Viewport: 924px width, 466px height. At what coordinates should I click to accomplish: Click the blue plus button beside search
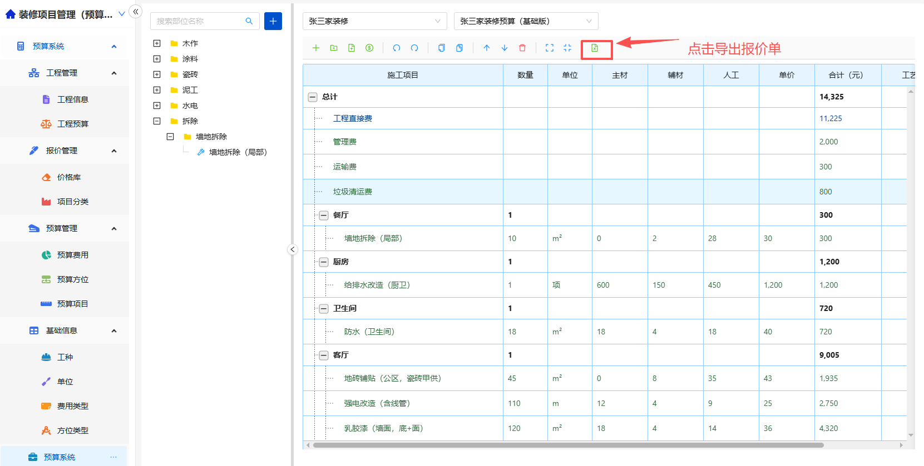click(273, 21)
